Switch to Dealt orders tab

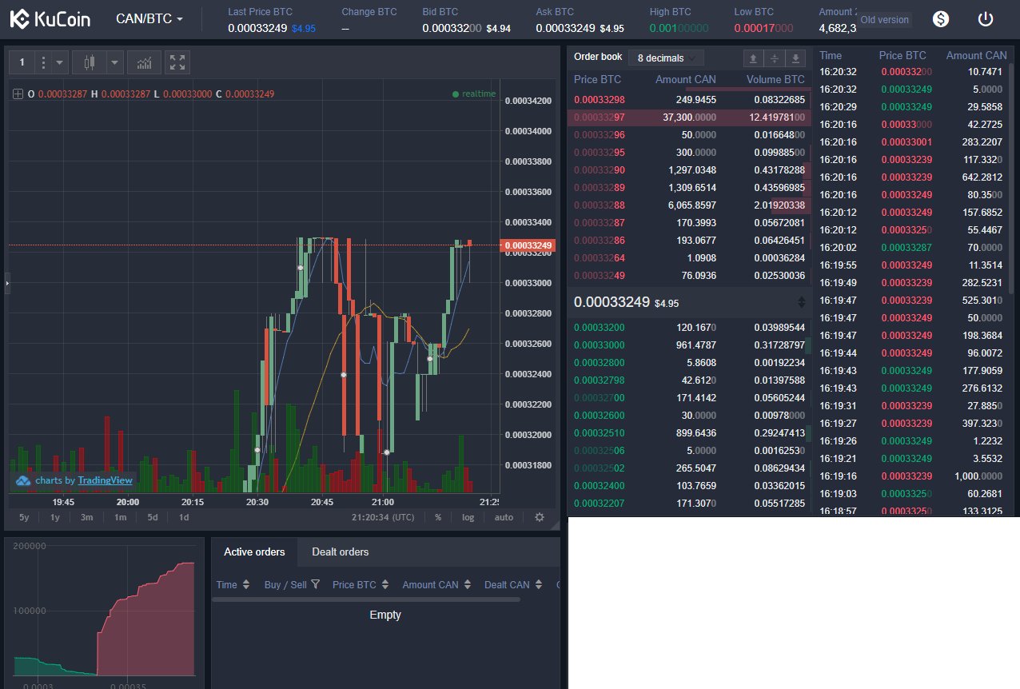tap(340, 552)
